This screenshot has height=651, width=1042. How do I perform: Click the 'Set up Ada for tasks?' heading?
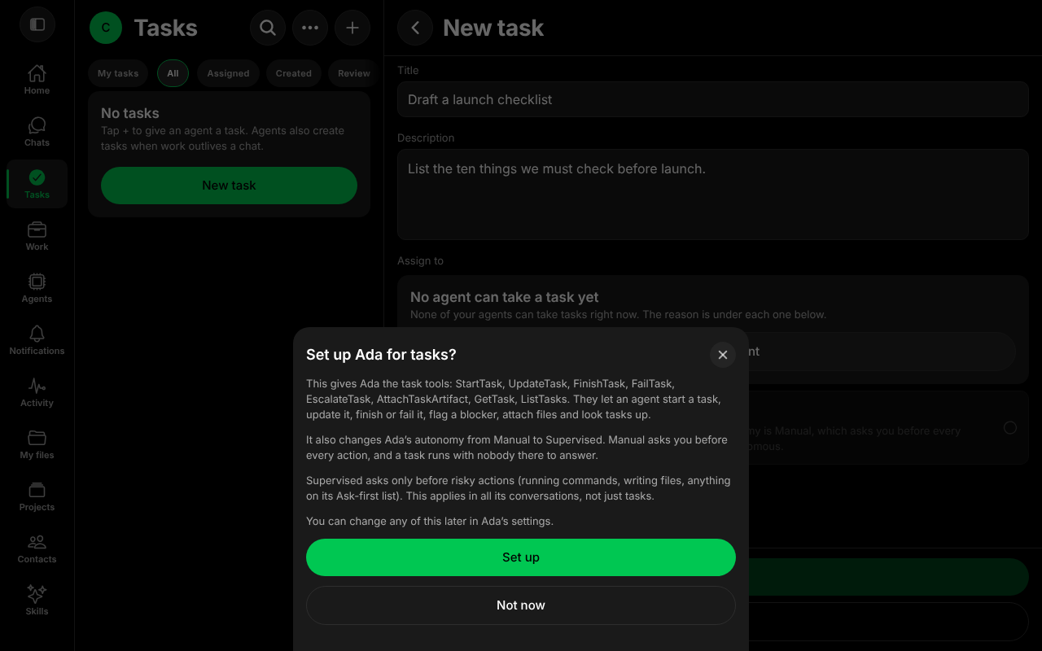point(381,355)
